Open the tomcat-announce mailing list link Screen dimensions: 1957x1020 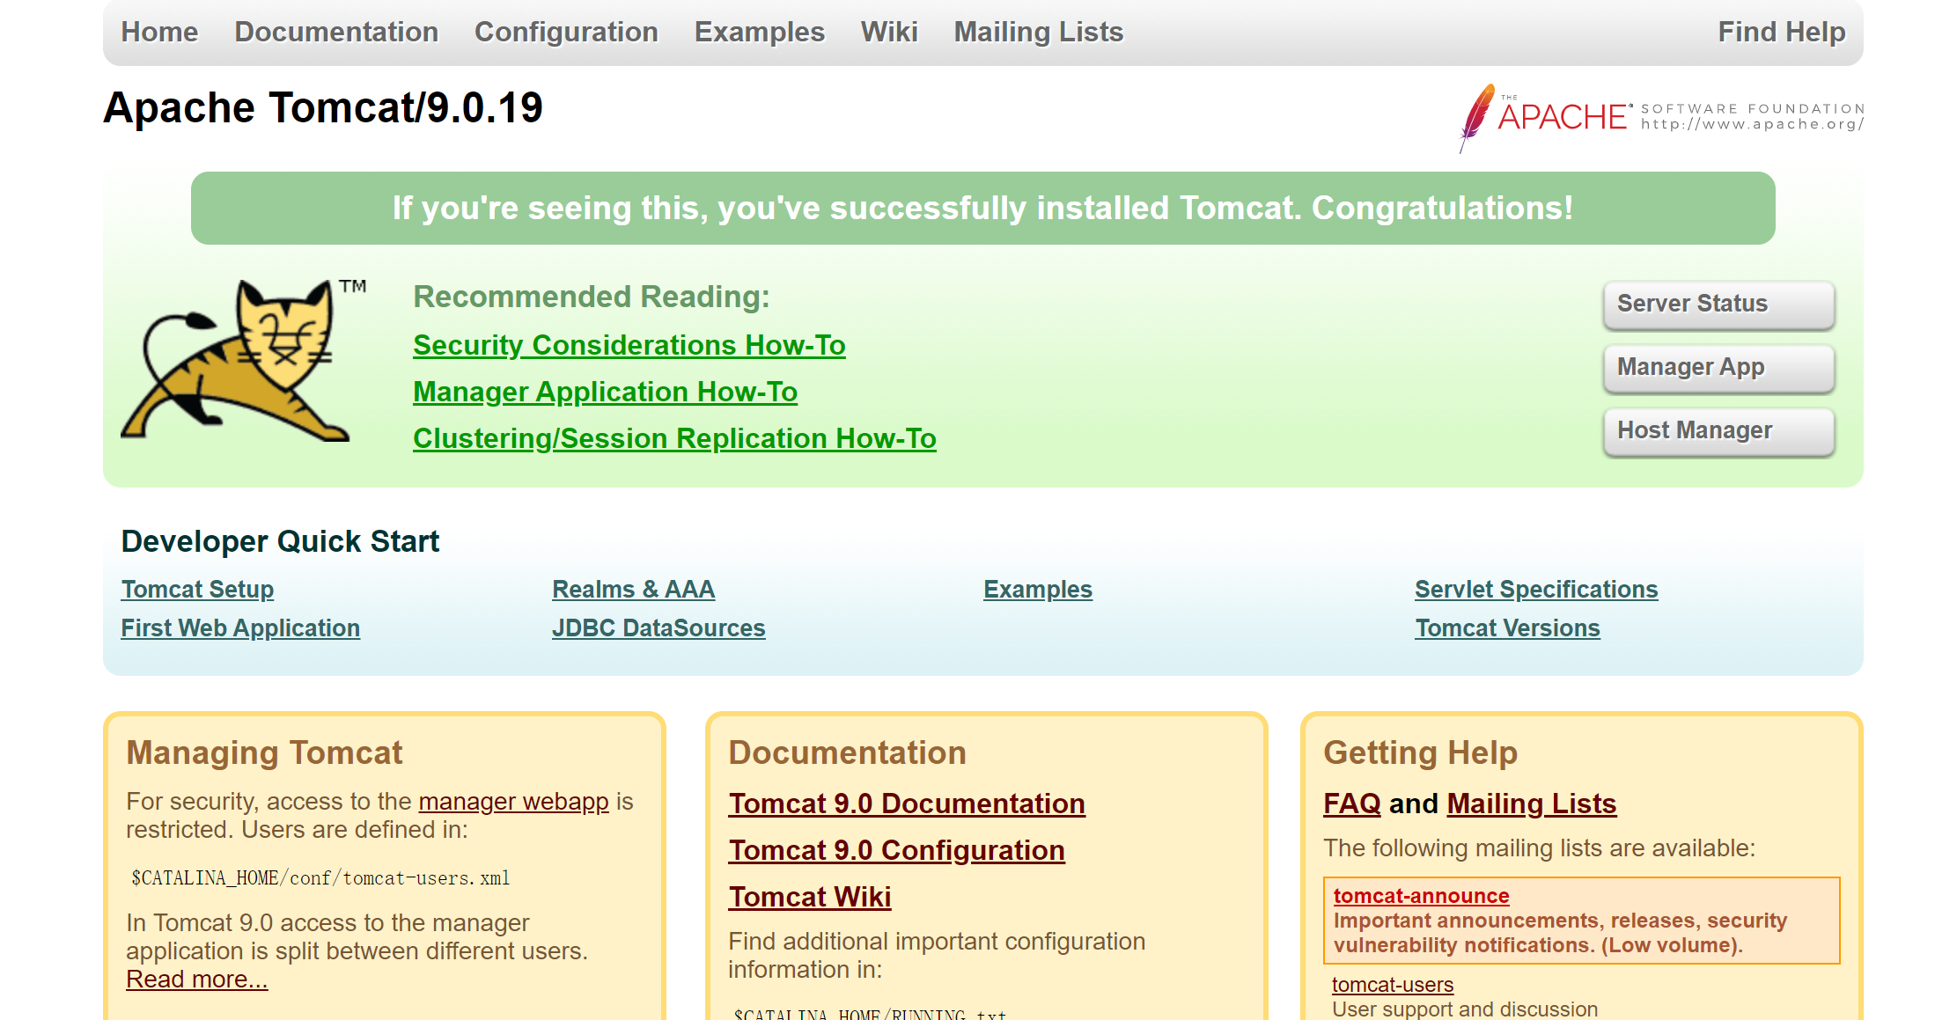pyautogui.click(x=1421, y=896)
